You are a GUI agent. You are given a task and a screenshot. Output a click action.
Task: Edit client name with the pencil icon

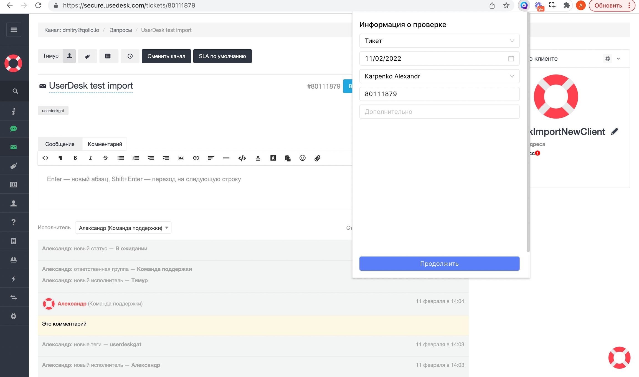[x=614, y=132]
